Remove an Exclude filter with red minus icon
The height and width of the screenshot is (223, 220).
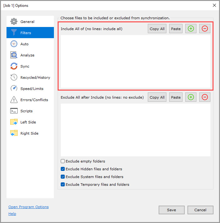(205, 97)
